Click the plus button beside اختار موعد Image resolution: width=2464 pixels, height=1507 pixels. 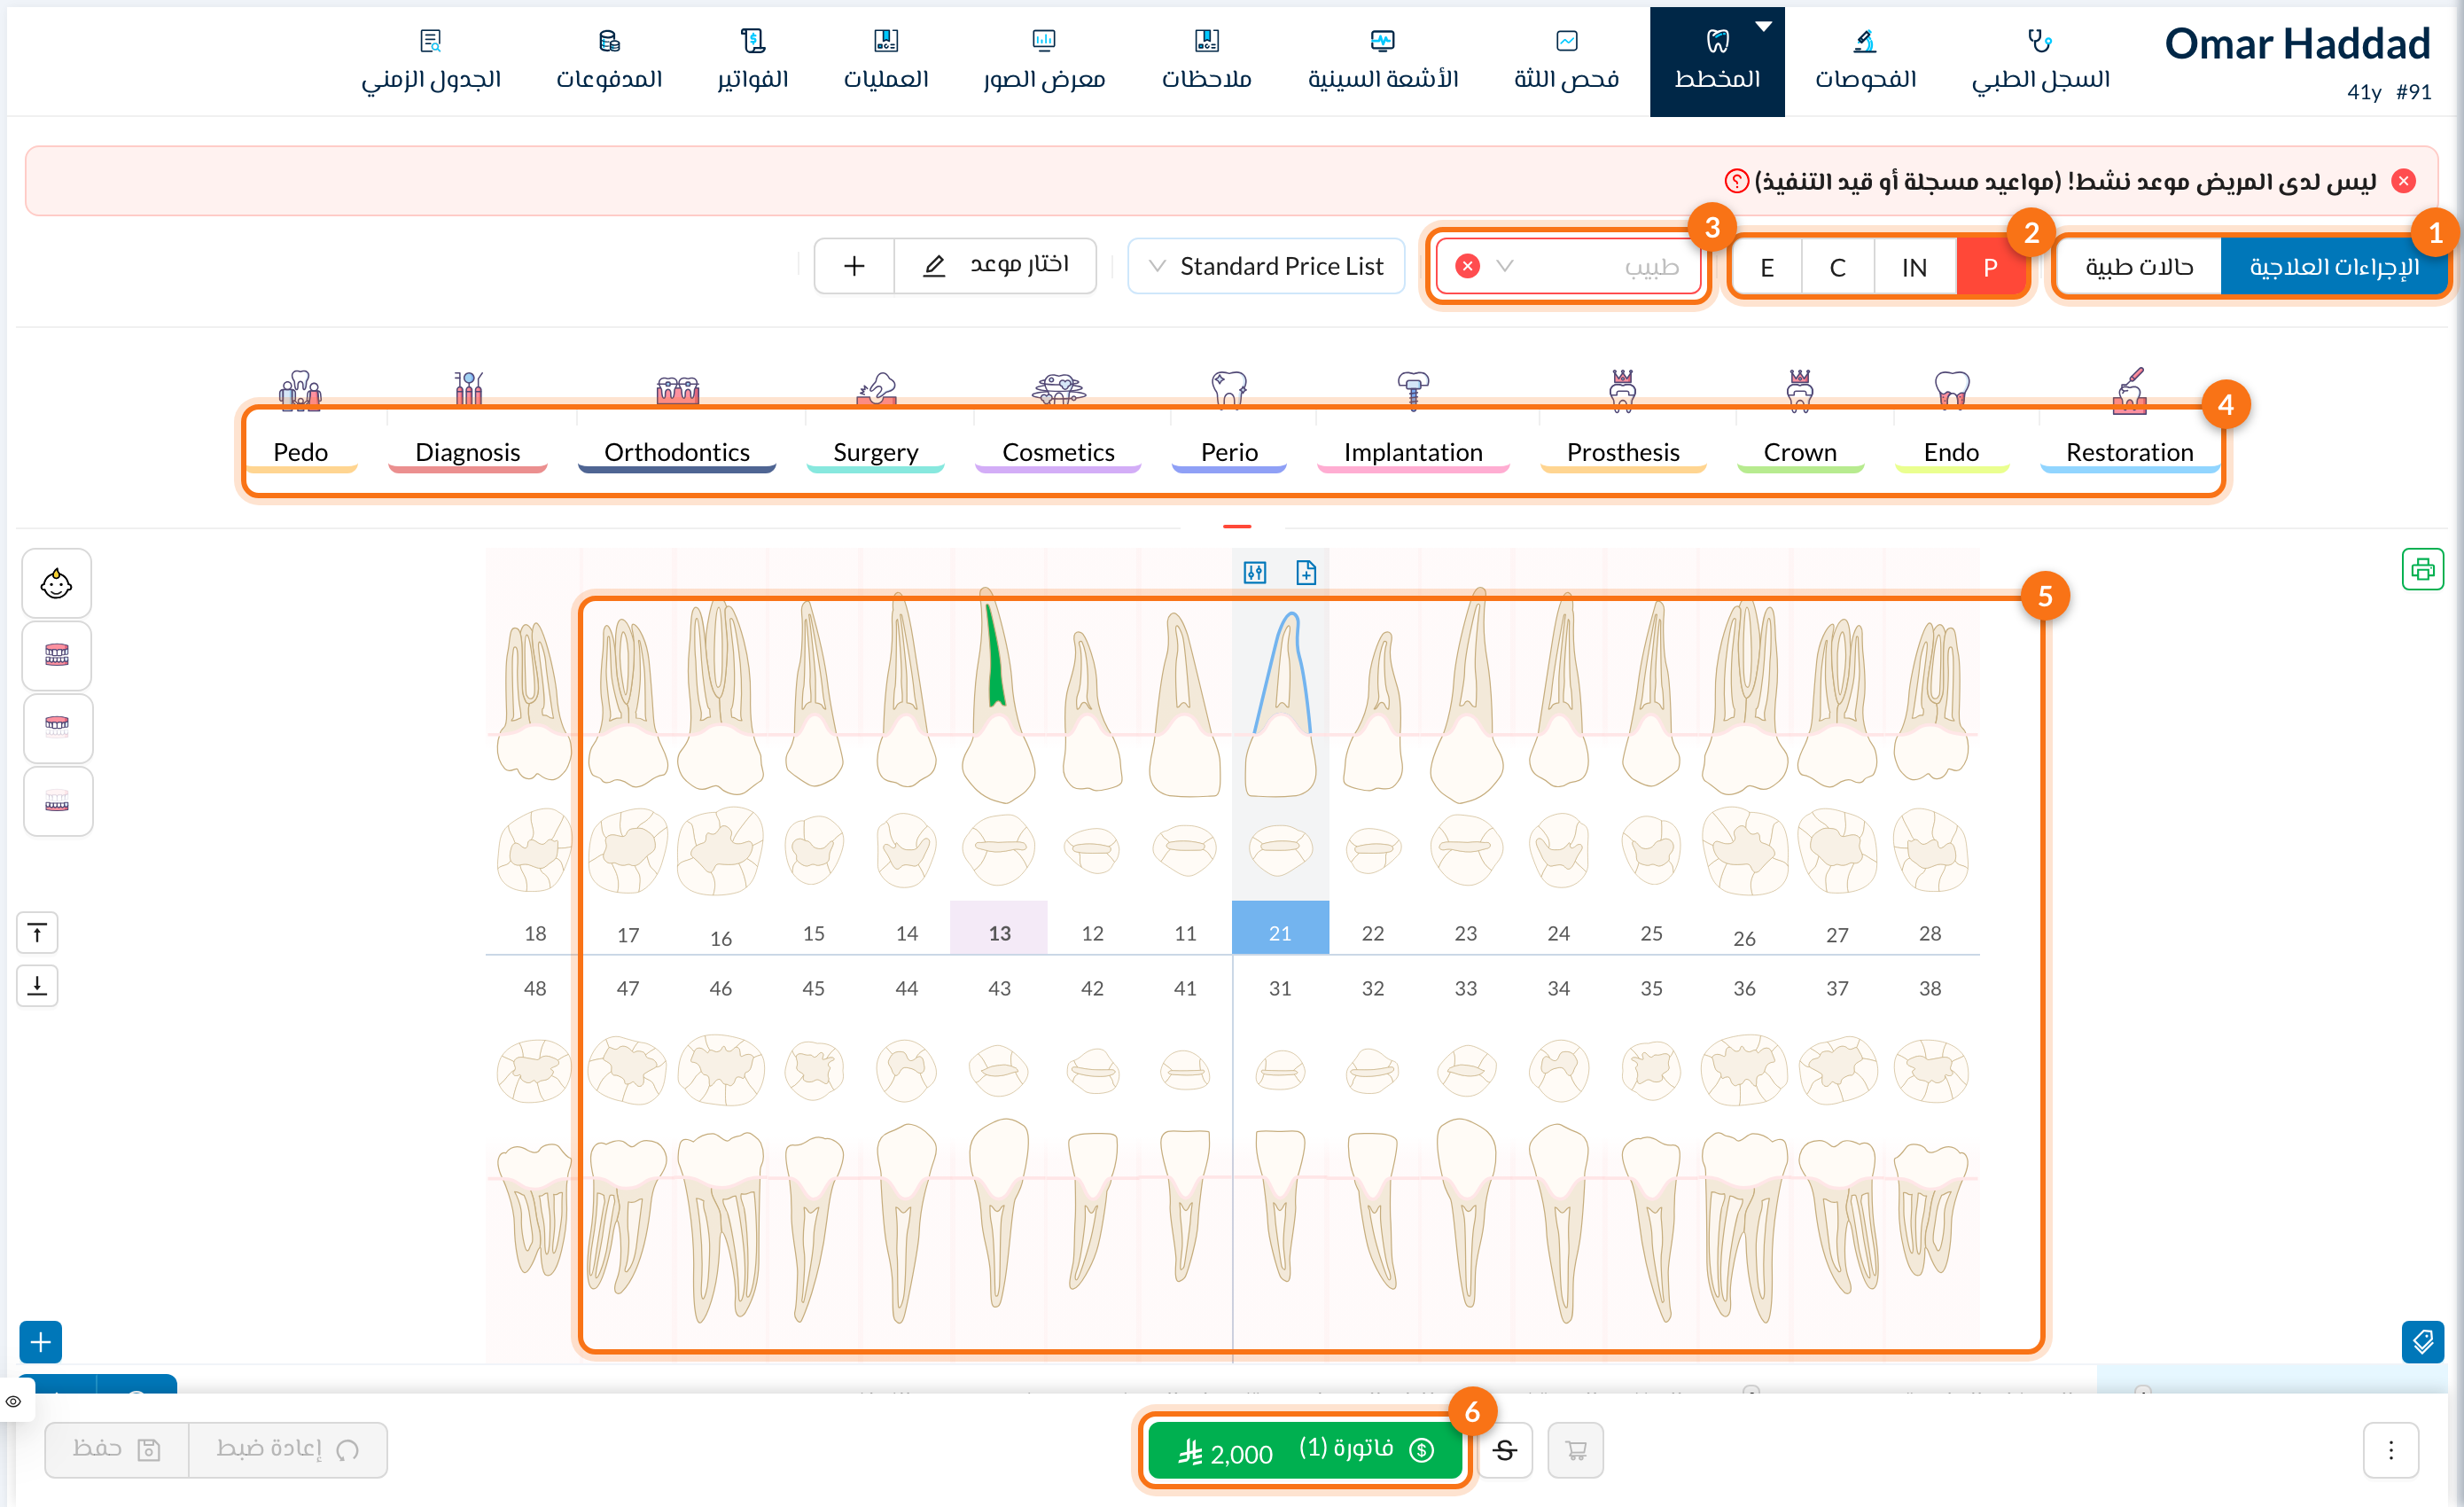[x=854, y=266]
